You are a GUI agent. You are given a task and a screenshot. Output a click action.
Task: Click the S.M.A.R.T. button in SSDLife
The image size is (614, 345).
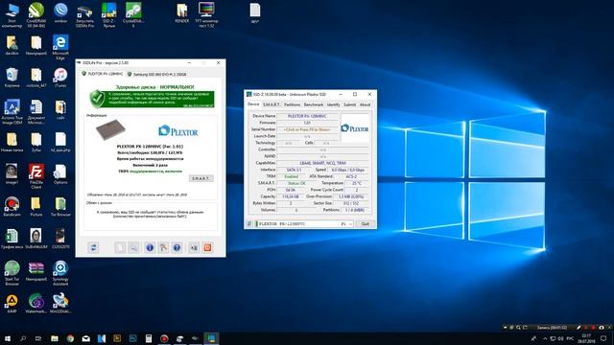[x=201, y=178]
